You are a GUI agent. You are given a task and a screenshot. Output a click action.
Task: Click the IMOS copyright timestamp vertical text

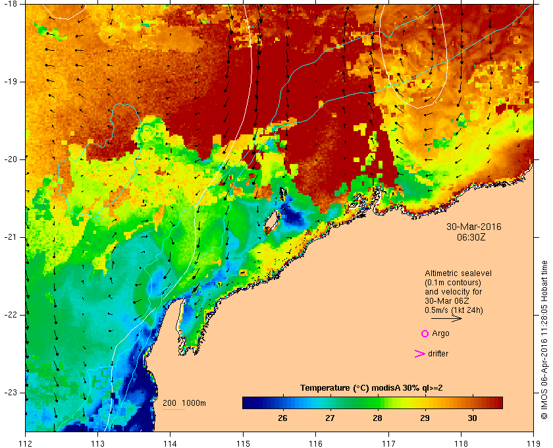tap(544, 339)
